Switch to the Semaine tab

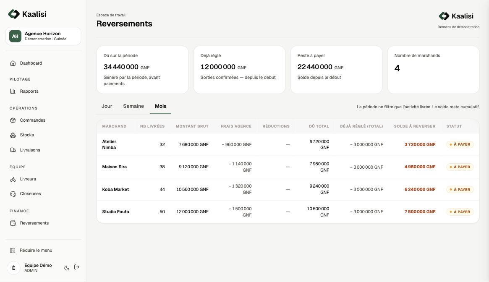(x=133, y=106)
